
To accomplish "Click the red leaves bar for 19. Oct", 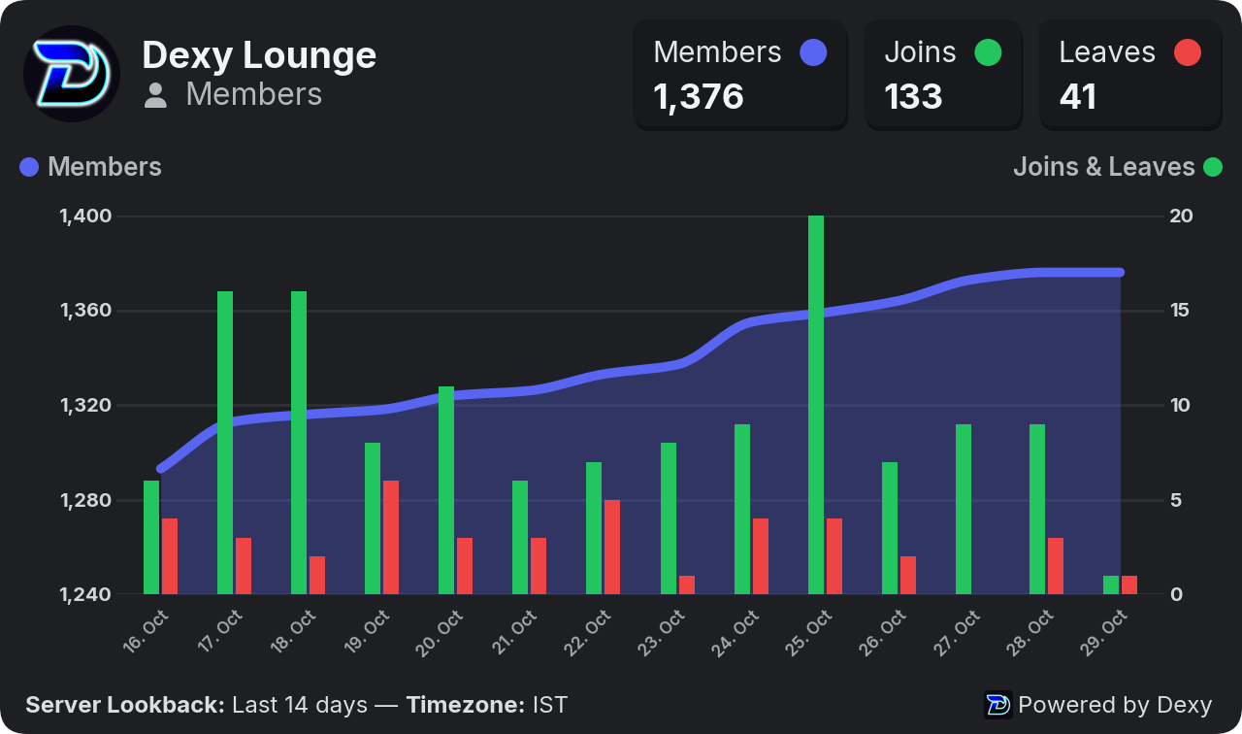I will click(391, 537).
